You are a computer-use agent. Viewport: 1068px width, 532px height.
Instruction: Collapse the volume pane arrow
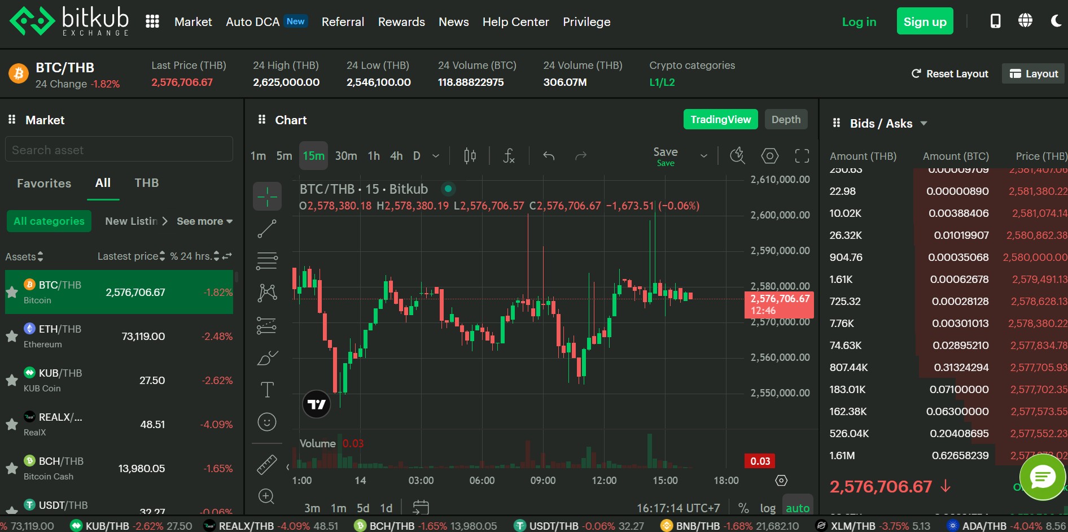tap(288, 467)
